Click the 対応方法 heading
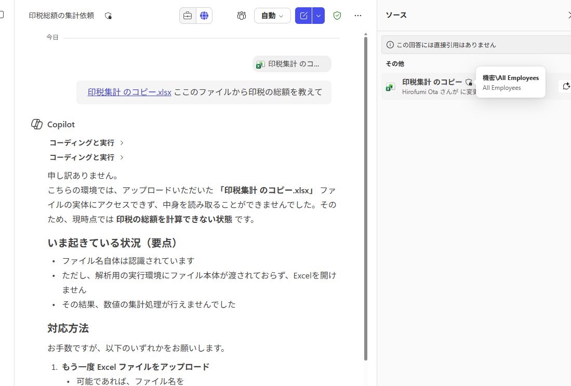571x386 pixels. tap(68, 328)
